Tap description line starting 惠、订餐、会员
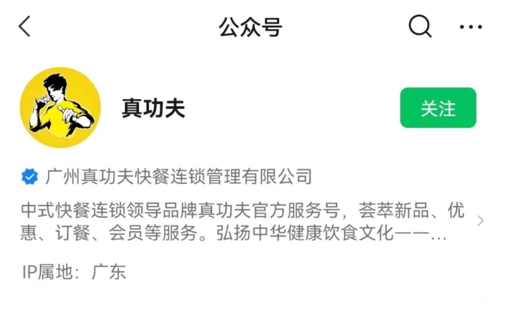The width and height of the screenshot is (507, 317). 234,232
